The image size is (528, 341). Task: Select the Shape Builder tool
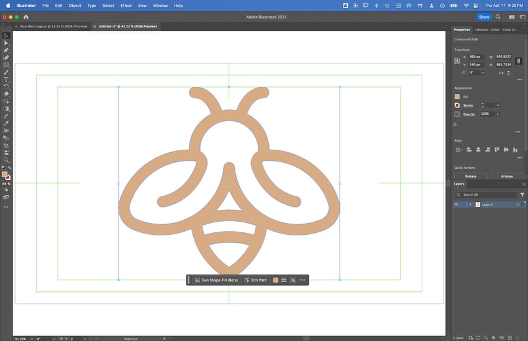click(6, 101)
